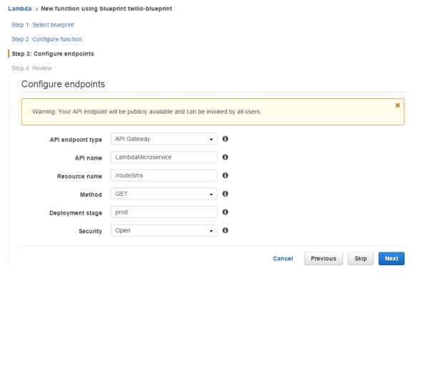The image size is (428, 367).
Task: Focus the Deployment stage field prod
Action: (x=164, y=212)
